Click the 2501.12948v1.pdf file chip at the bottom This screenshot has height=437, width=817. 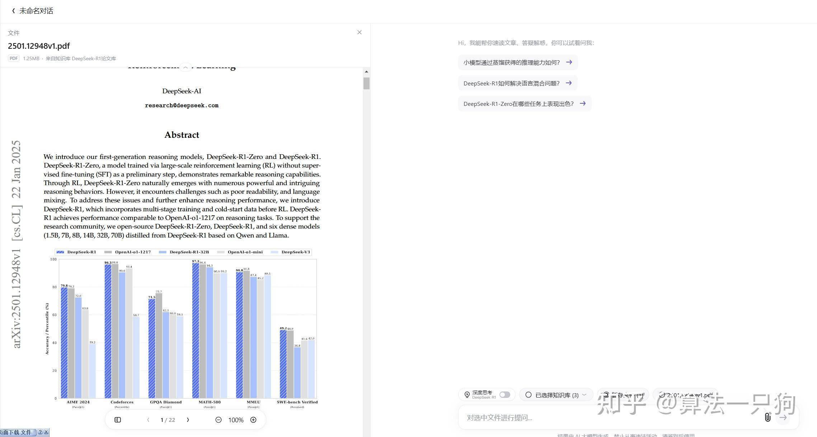[x=686, y=395]
